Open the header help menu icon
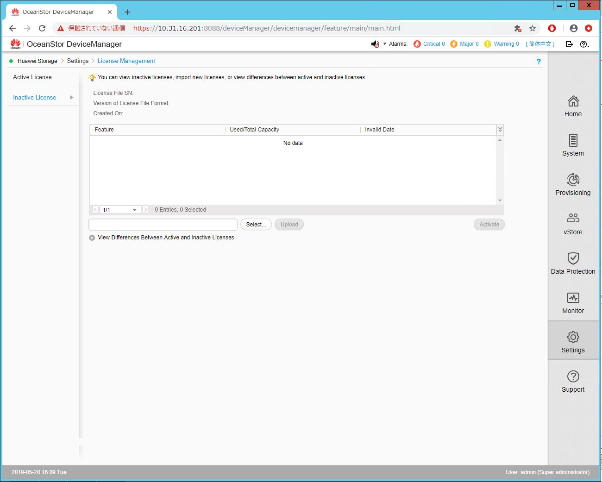This screenshot has height=482, width=602. pos(584,44)
